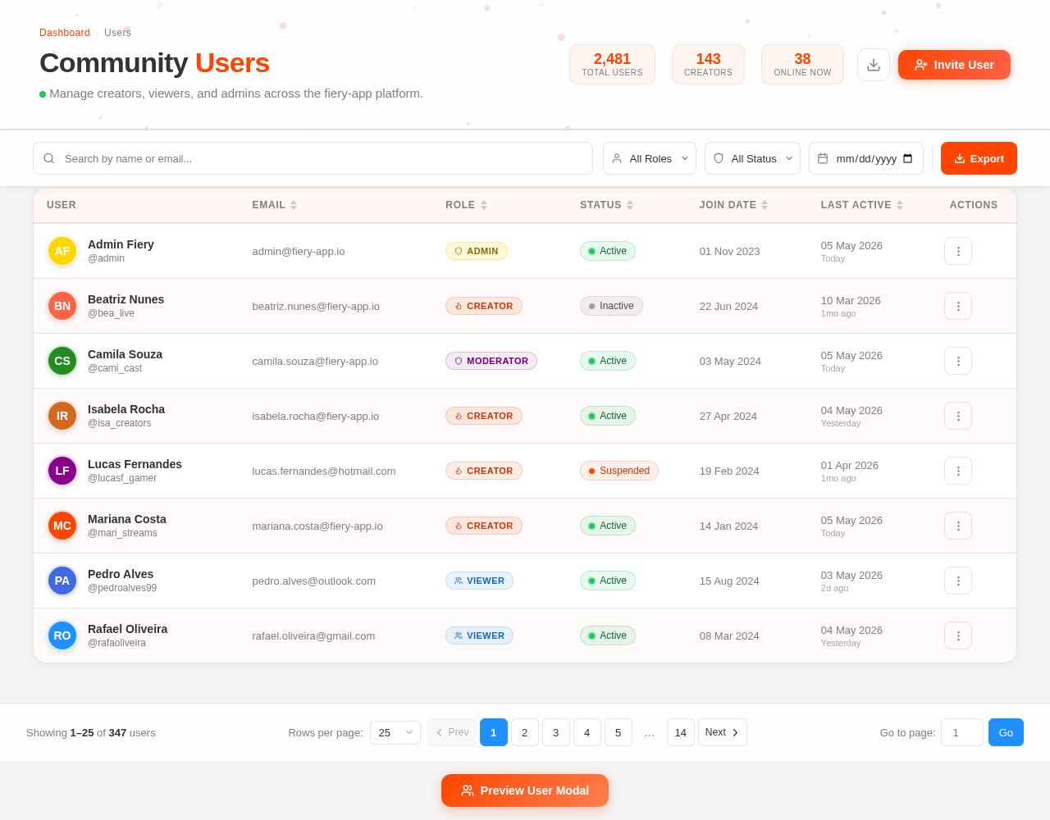
Task: Click the blue Go button
Action: [1006, 732]
